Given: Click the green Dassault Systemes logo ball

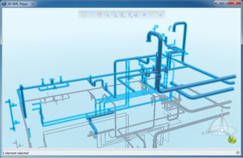Looking at the screenshot, I should [232, 140].
